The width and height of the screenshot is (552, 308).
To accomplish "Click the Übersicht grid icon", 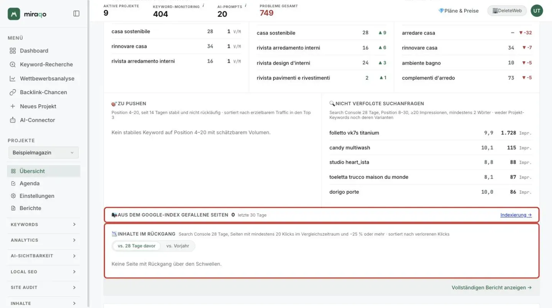I will 13,171.
